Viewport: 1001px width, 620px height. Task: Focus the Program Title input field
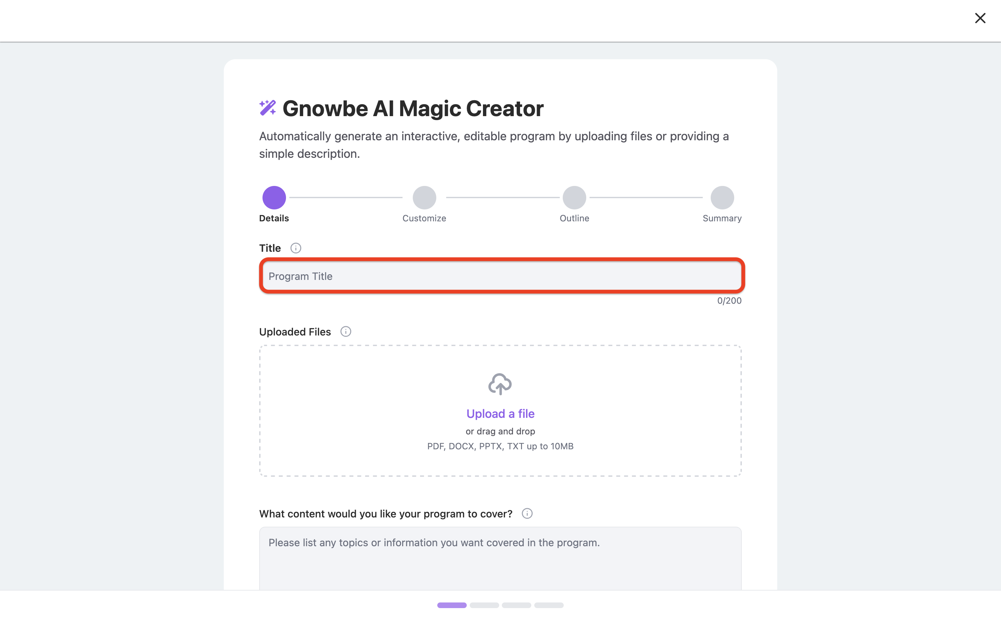502,276
